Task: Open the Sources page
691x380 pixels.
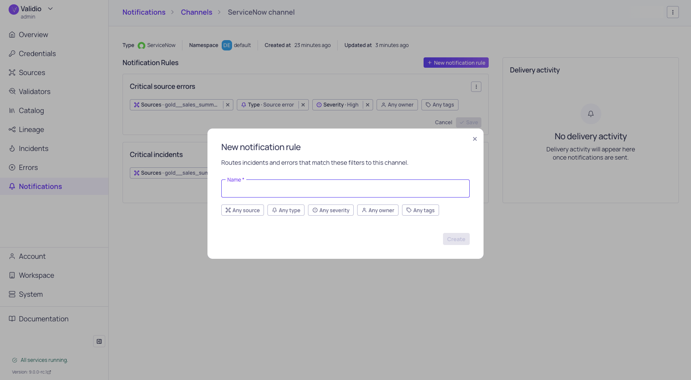Action: (x=54, y=72)
